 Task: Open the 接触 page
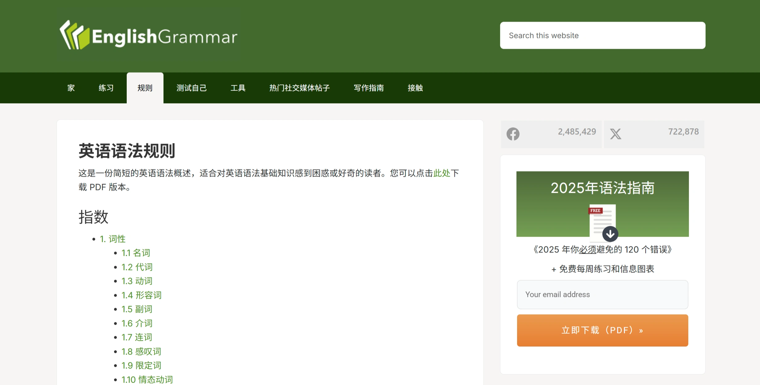[415, 88]
